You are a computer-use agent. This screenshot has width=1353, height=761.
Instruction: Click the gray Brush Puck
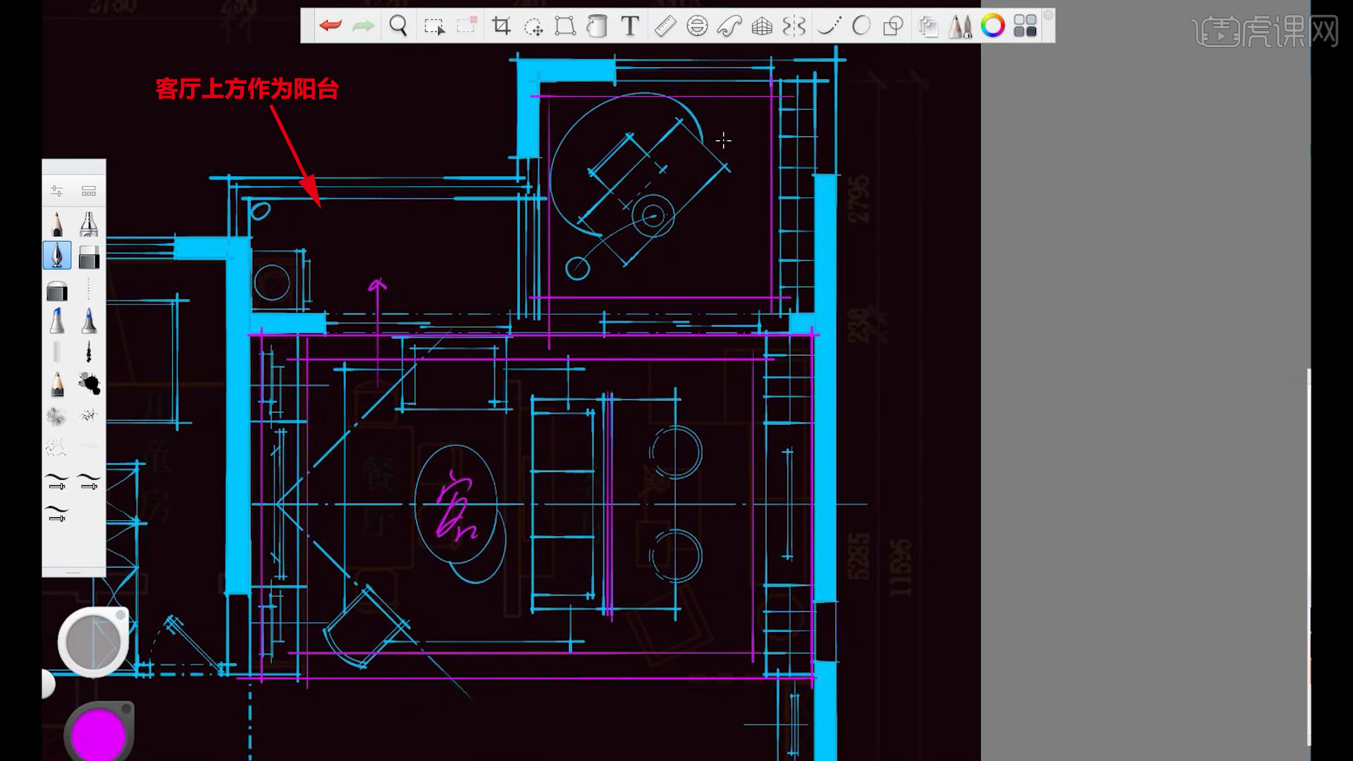tap(93, 642)
